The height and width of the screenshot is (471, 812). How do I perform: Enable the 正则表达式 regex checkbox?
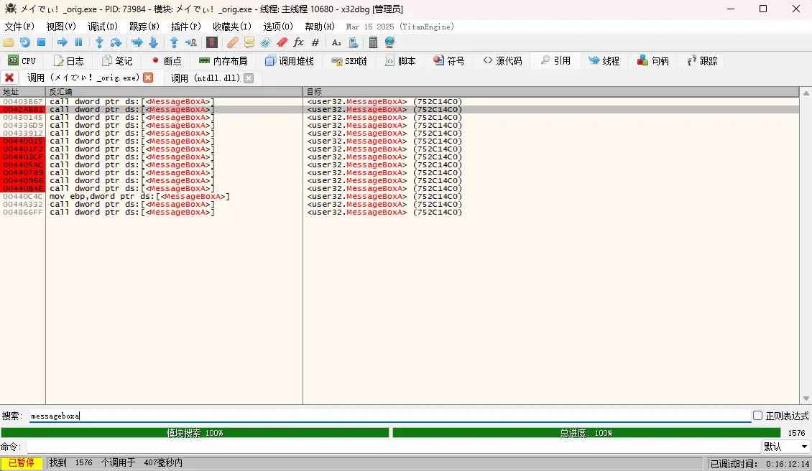[x=757, y=416]
